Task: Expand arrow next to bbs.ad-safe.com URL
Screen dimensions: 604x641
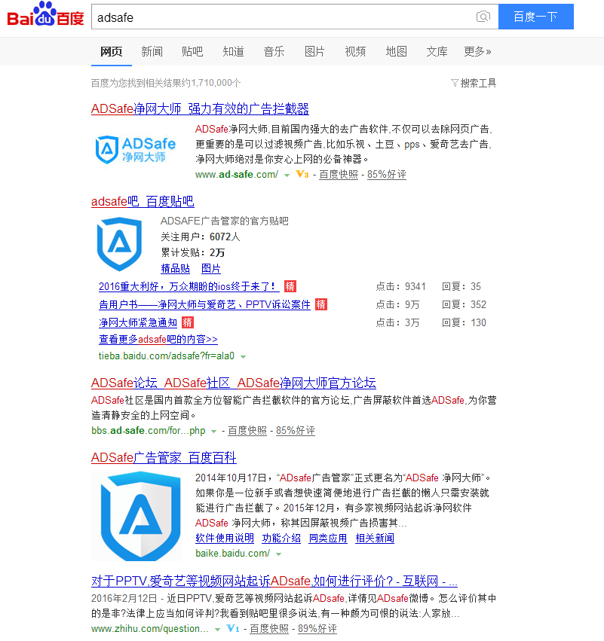Action: point(213,432)
